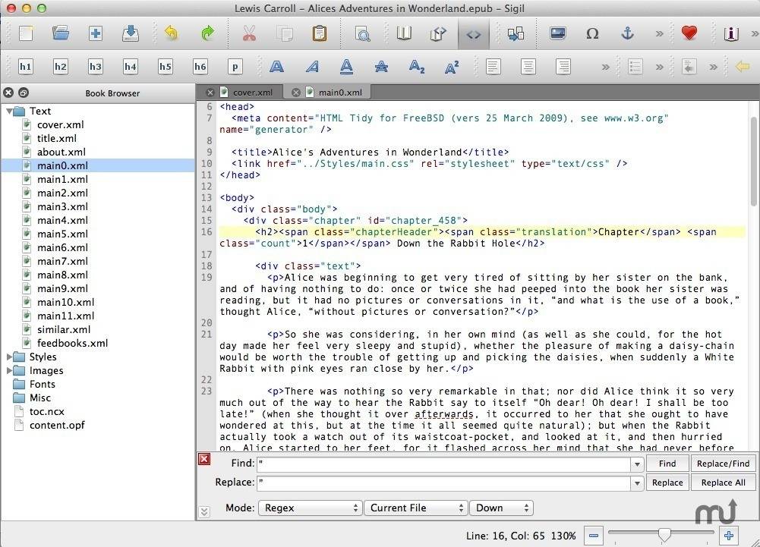Image resolution: width=760 pixels, height=547 pixels.
Task: Paste with the clipboard icon
Action: point(319,33)
